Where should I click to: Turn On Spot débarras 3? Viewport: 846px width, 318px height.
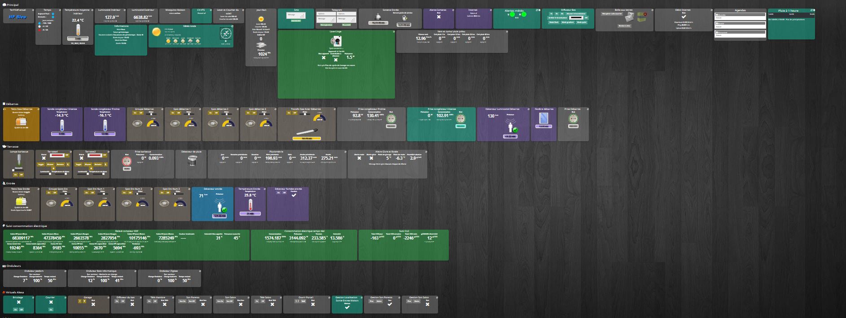point(248,113)
